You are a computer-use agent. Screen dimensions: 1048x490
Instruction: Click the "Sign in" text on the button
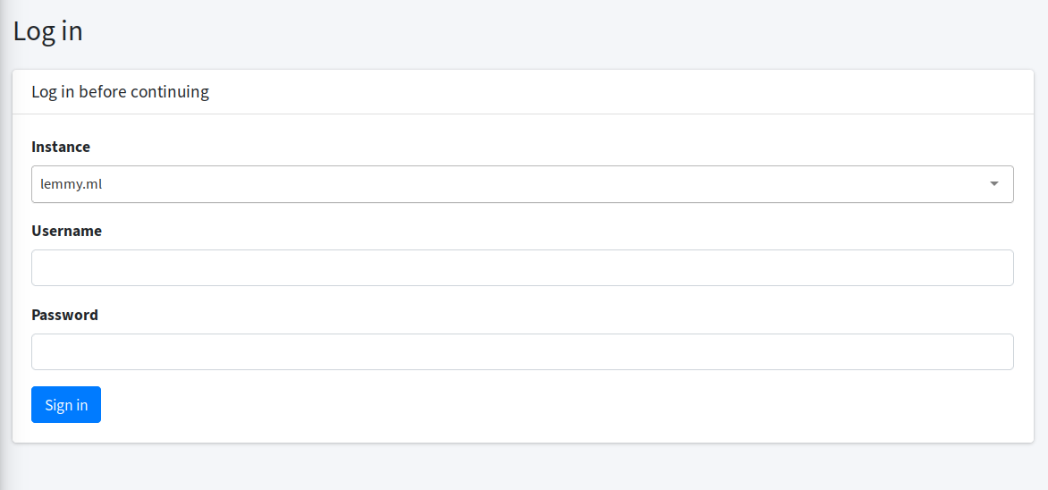pyautogui.click(x=66, y=405)
